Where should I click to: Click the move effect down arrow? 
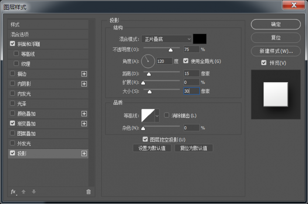coord(34,192)
